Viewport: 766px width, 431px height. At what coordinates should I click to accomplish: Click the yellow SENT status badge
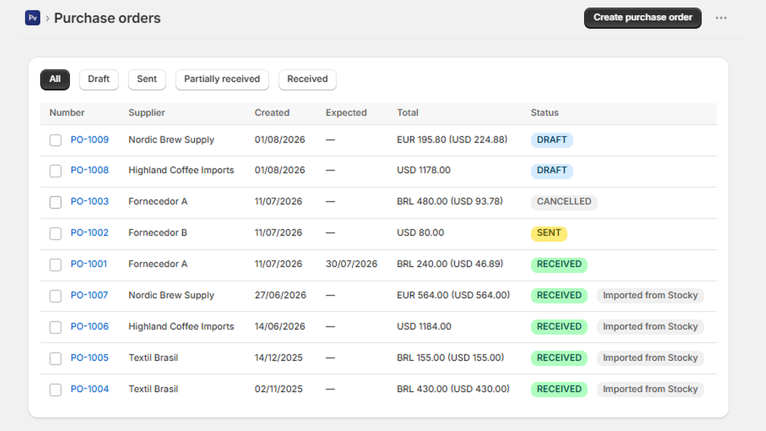(x=549, y=233)
